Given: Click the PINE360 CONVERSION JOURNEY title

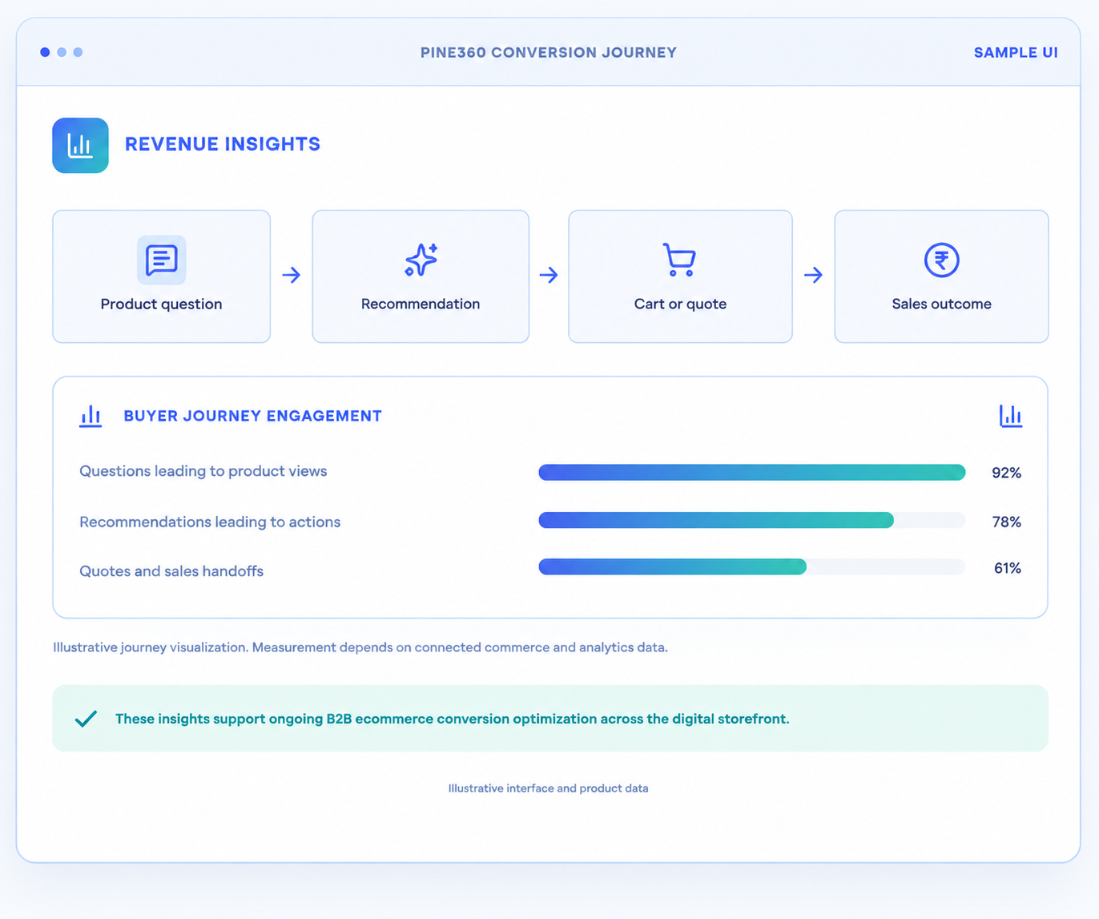Looking at the screenshot, I should [x=549, y=53].
